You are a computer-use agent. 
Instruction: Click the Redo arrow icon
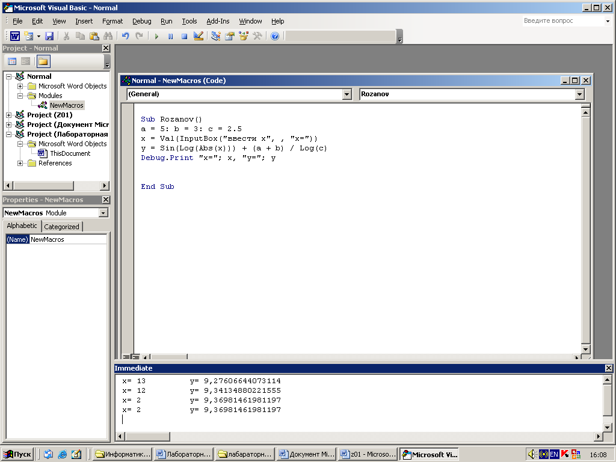(139, 36)
